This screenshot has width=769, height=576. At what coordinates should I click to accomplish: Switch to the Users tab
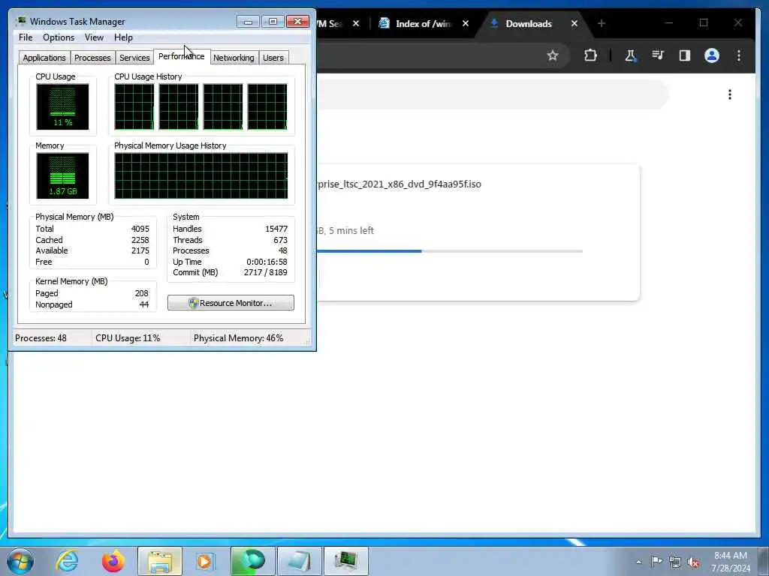[x=273, y=58]
